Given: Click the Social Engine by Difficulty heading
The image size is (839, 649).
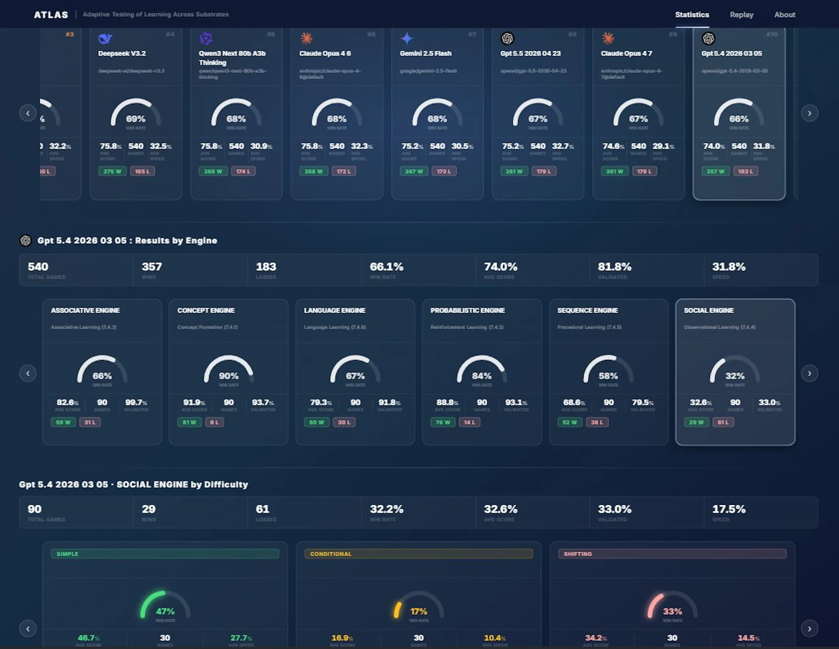Looking at the screenshot, I should [134, 485].
